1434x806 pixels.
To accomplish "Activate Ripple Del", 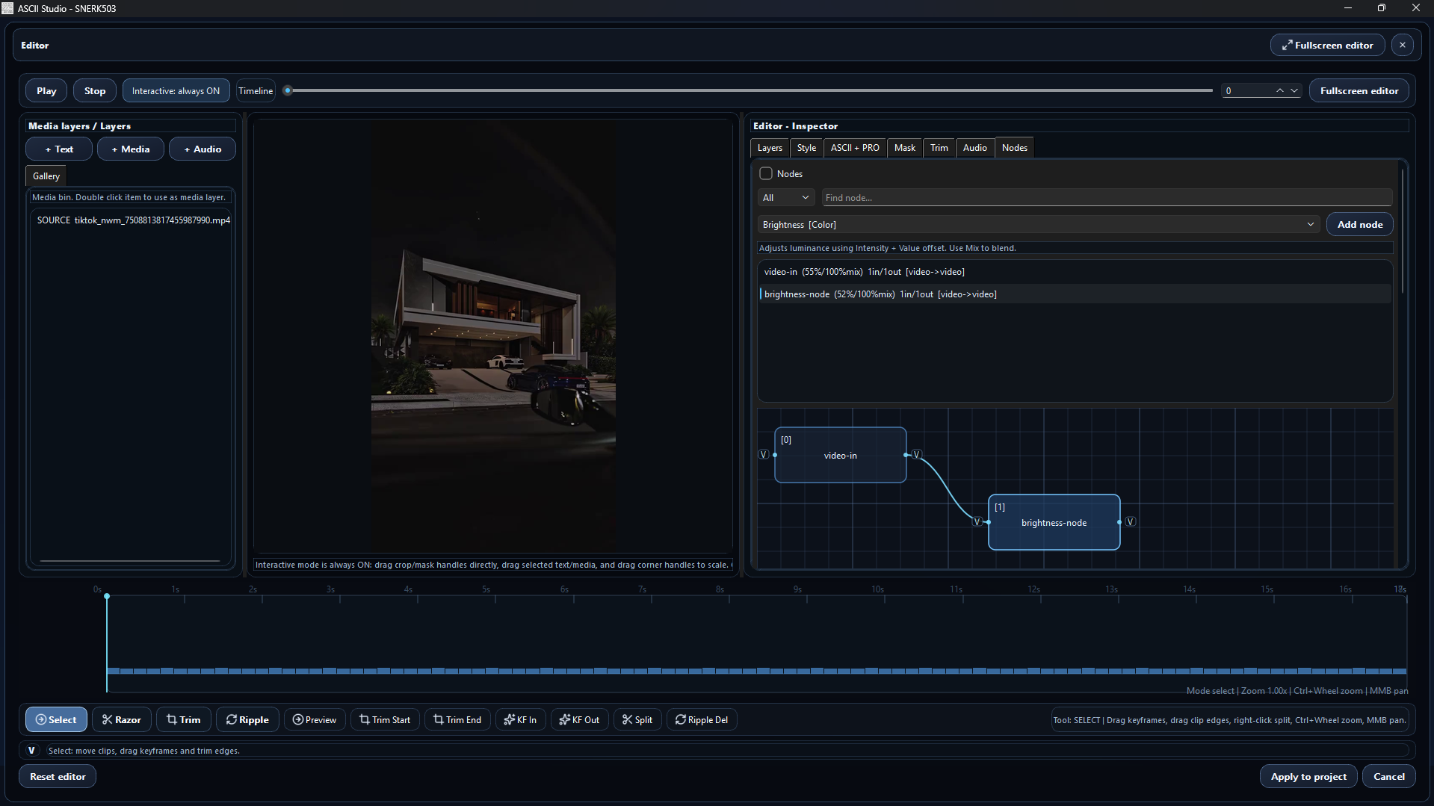I will [701, 719].
